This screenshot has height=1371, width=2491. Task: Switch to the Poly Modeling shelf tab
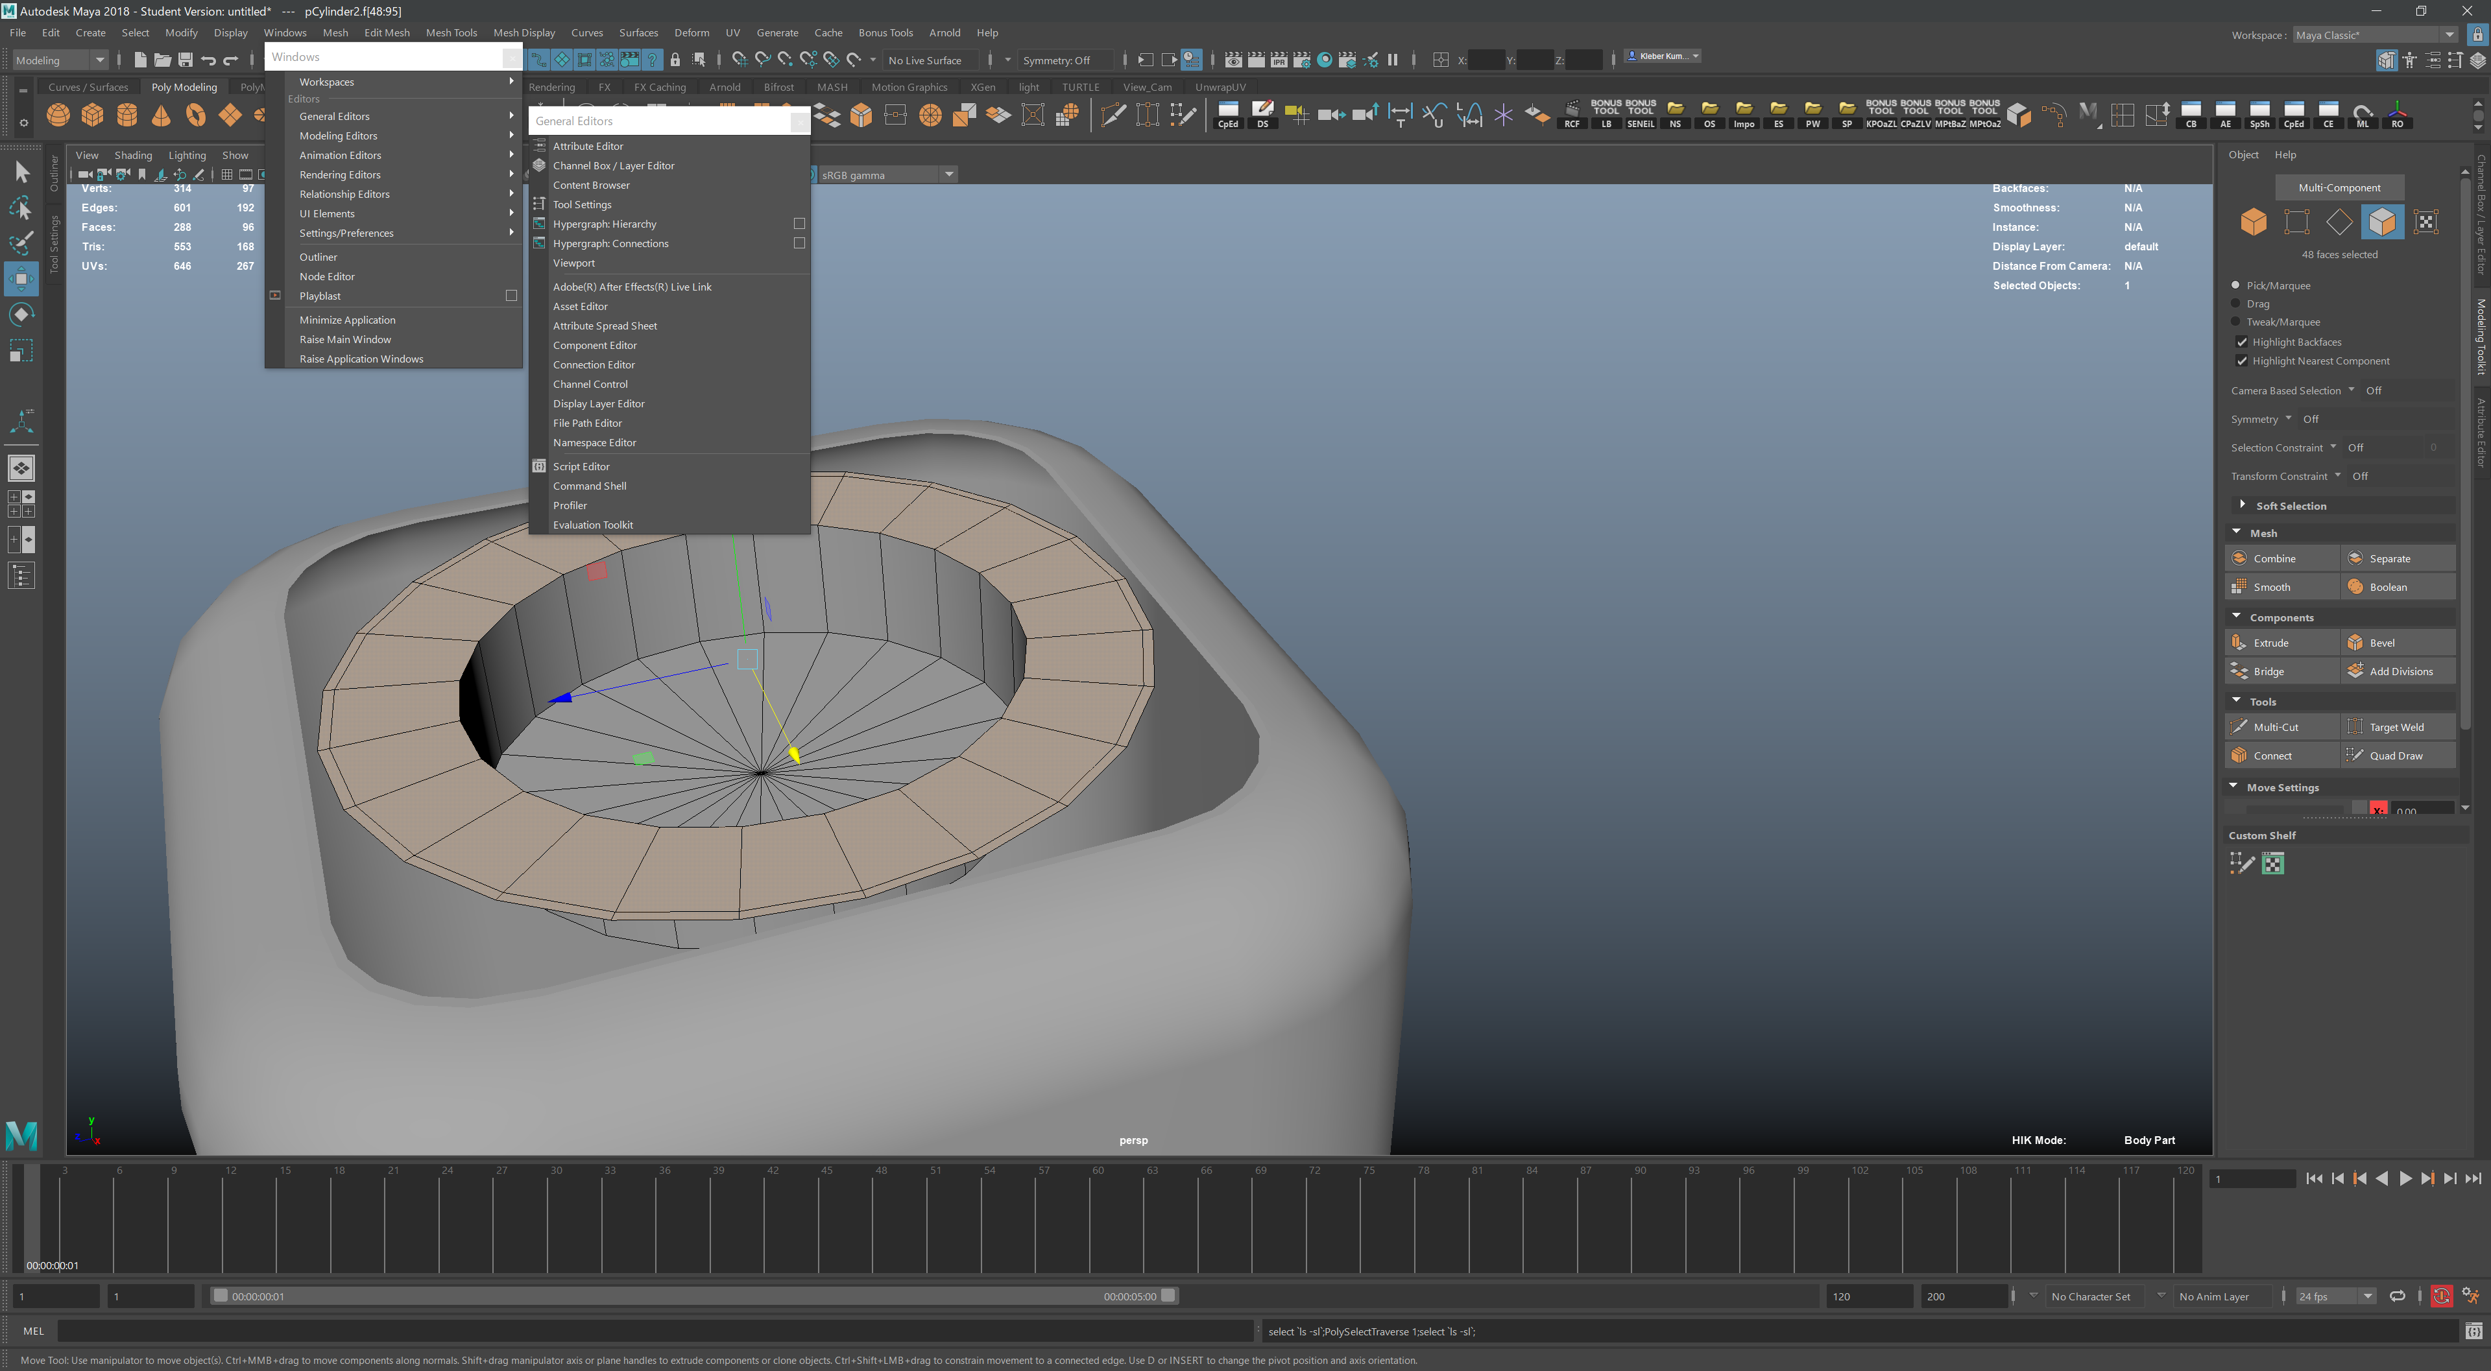[184, 87]
